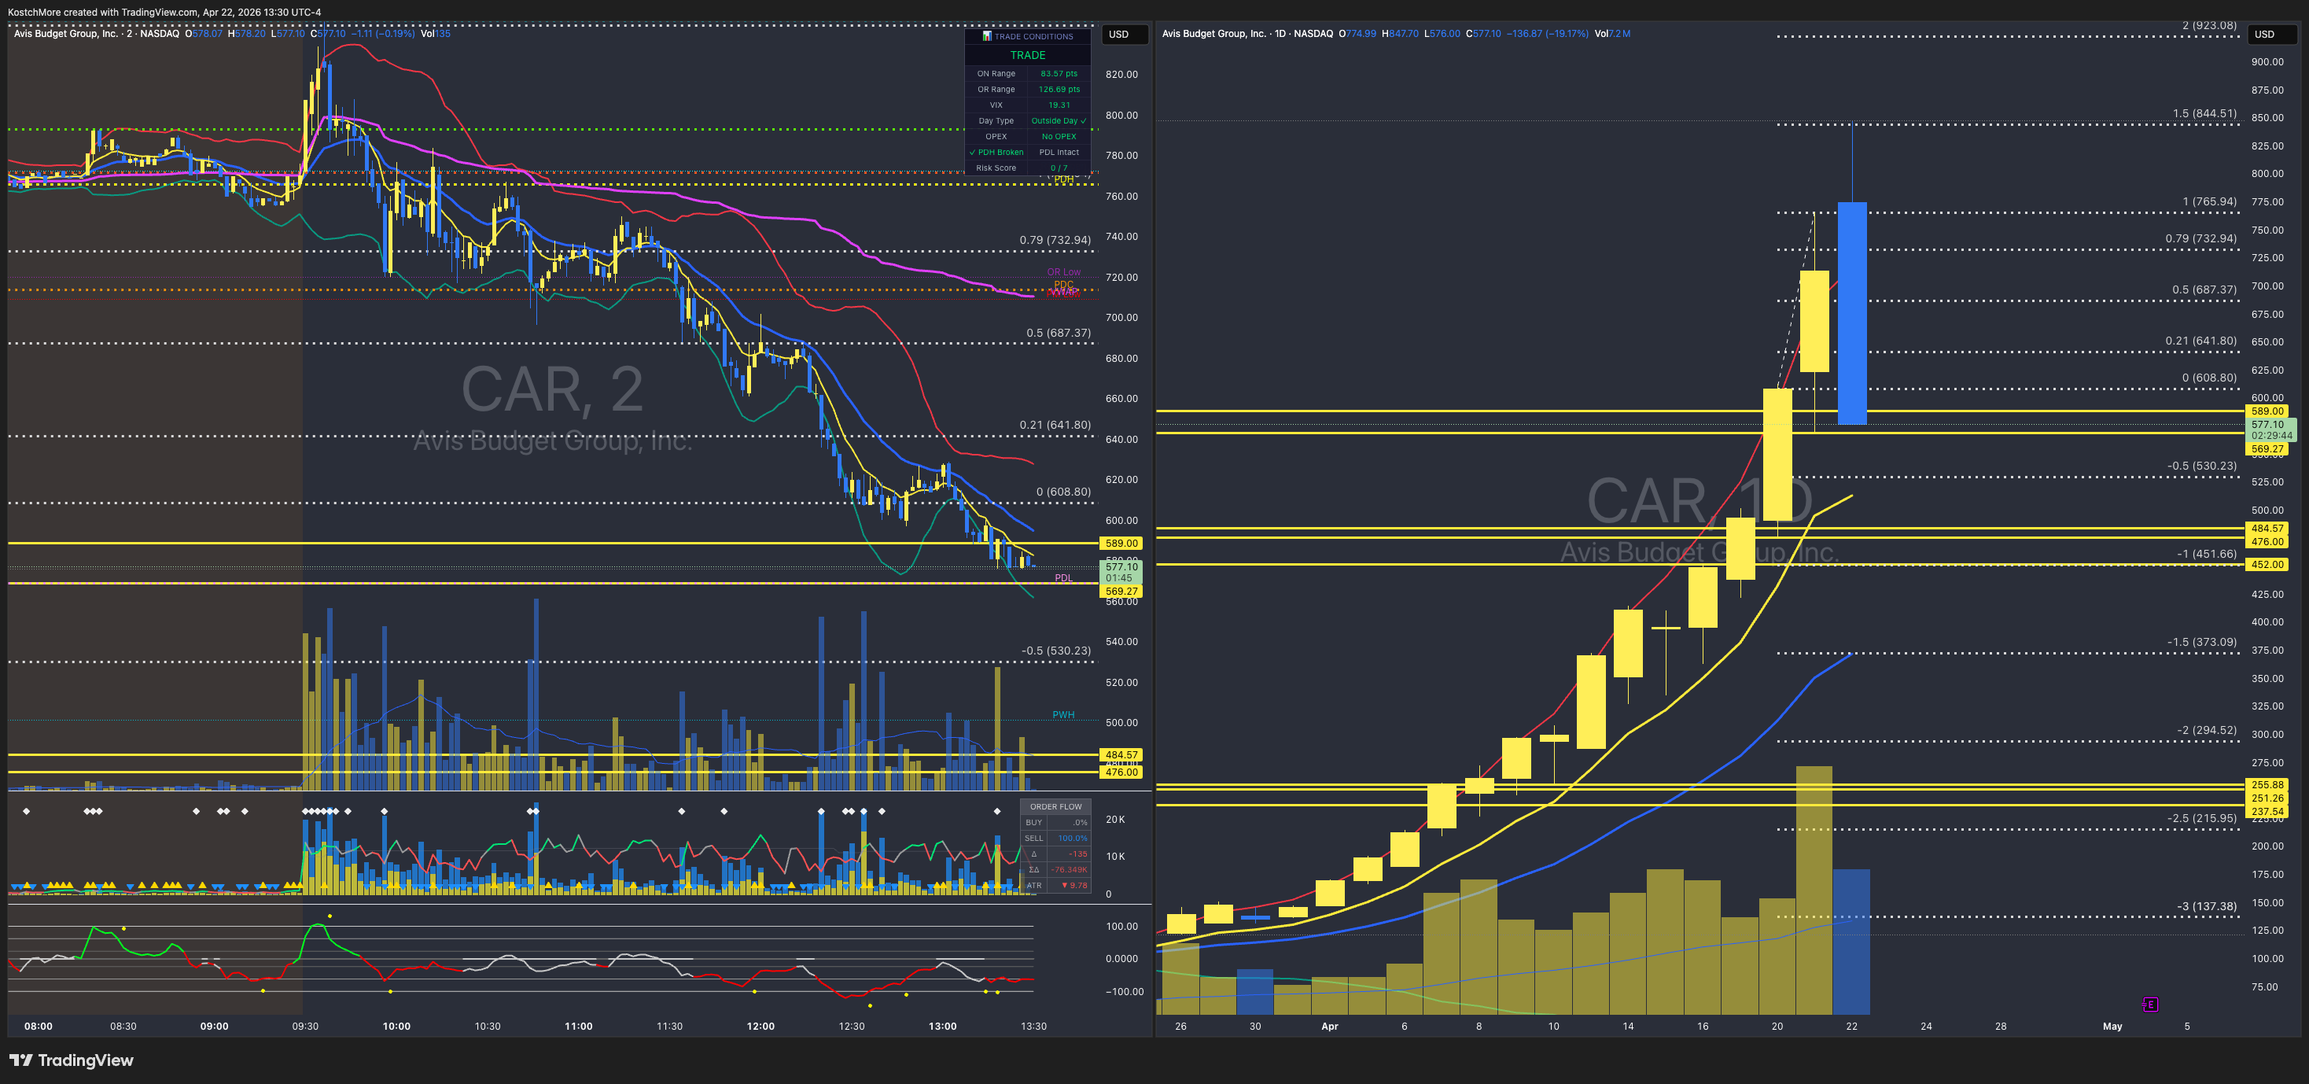
Task: Click the '126.69 pts' OR Range value
Action: click(x=1059, y=90)
